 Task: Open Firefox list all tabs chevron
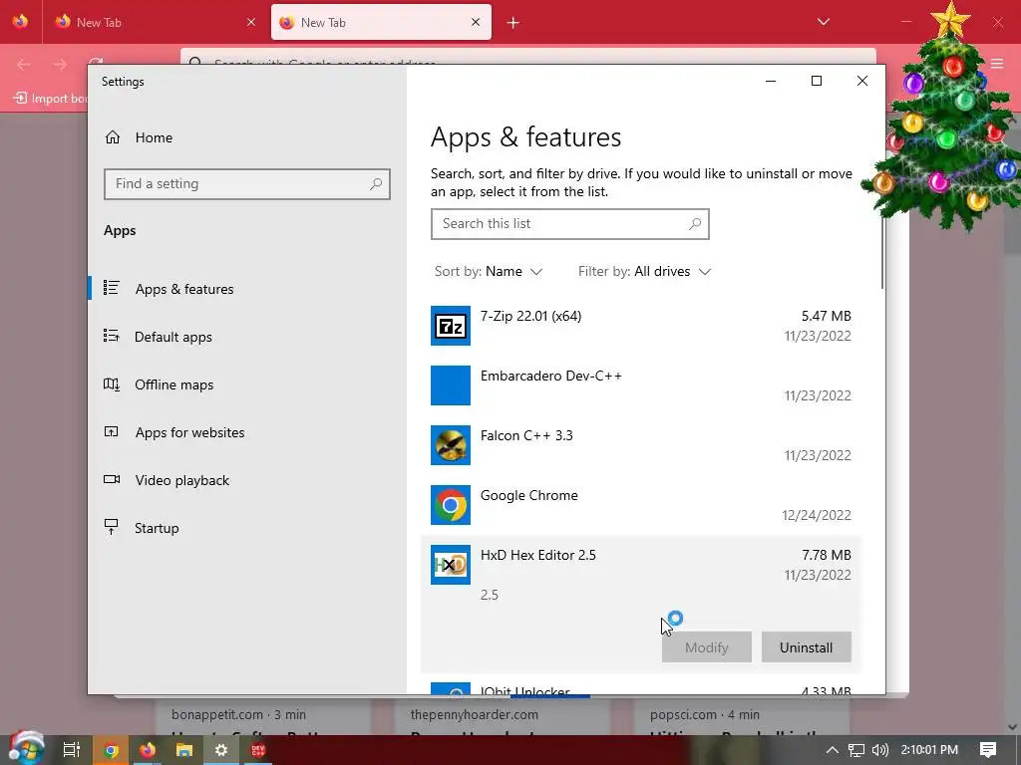point(823,22)
